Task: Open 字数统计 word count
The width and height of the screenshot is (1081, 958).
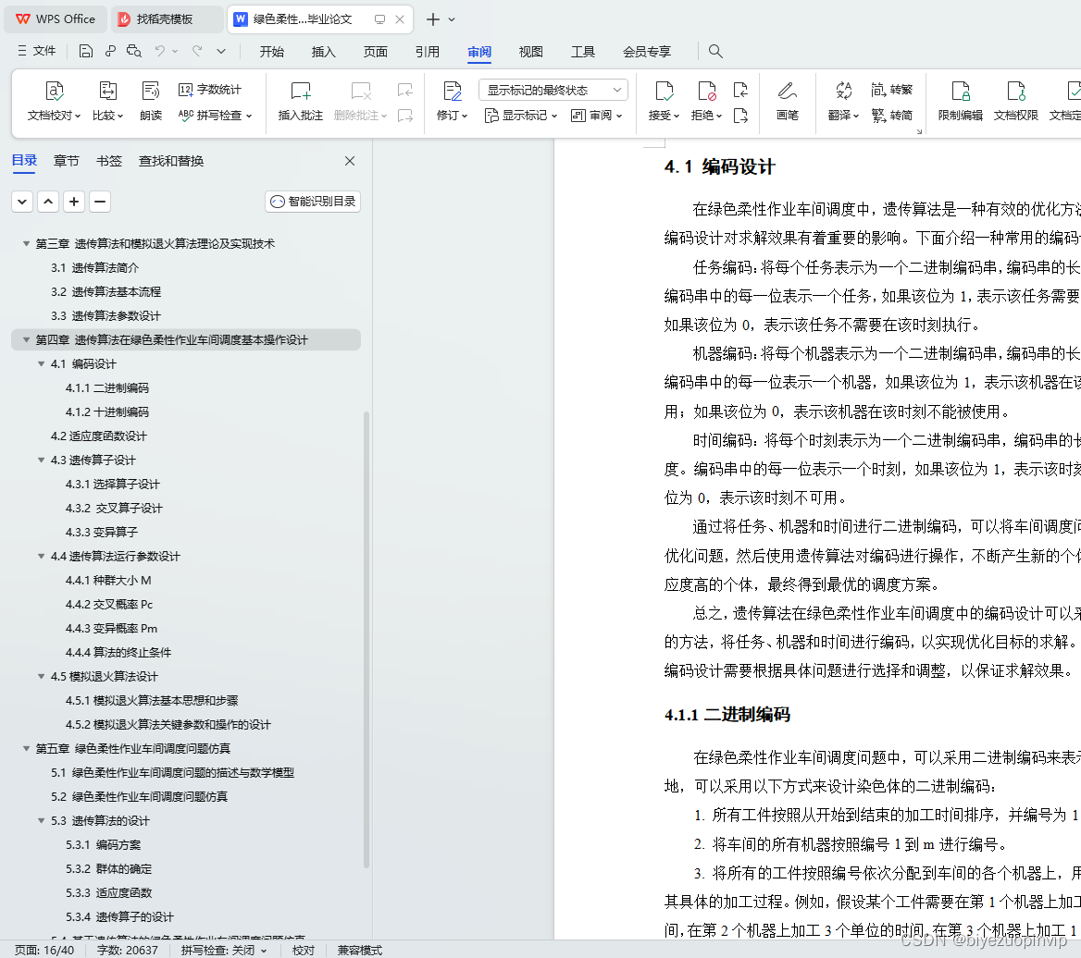Action: pyautogui.click(x=210, y=90)
